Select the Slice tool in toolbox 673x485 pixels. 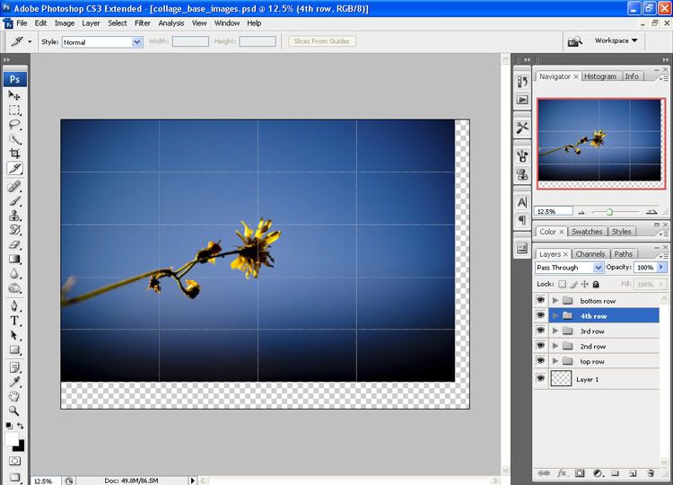point(14,168)
